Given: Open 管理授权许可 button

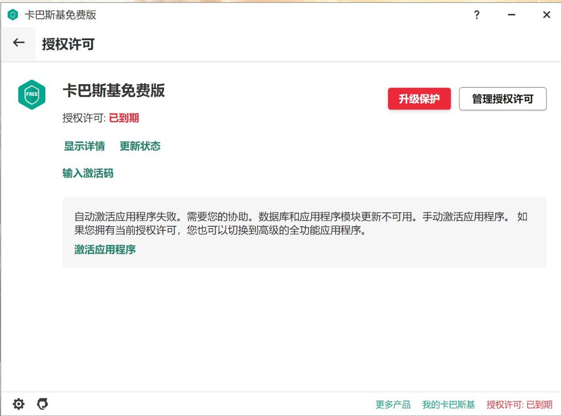Looking at the screenshot, I should 503,99.
